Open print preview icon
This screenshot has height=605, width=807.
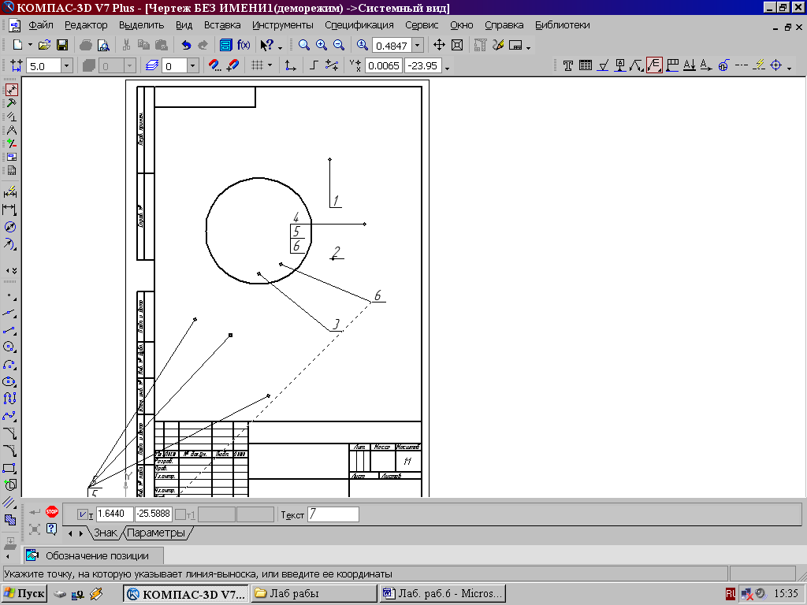tap(103, 45)
